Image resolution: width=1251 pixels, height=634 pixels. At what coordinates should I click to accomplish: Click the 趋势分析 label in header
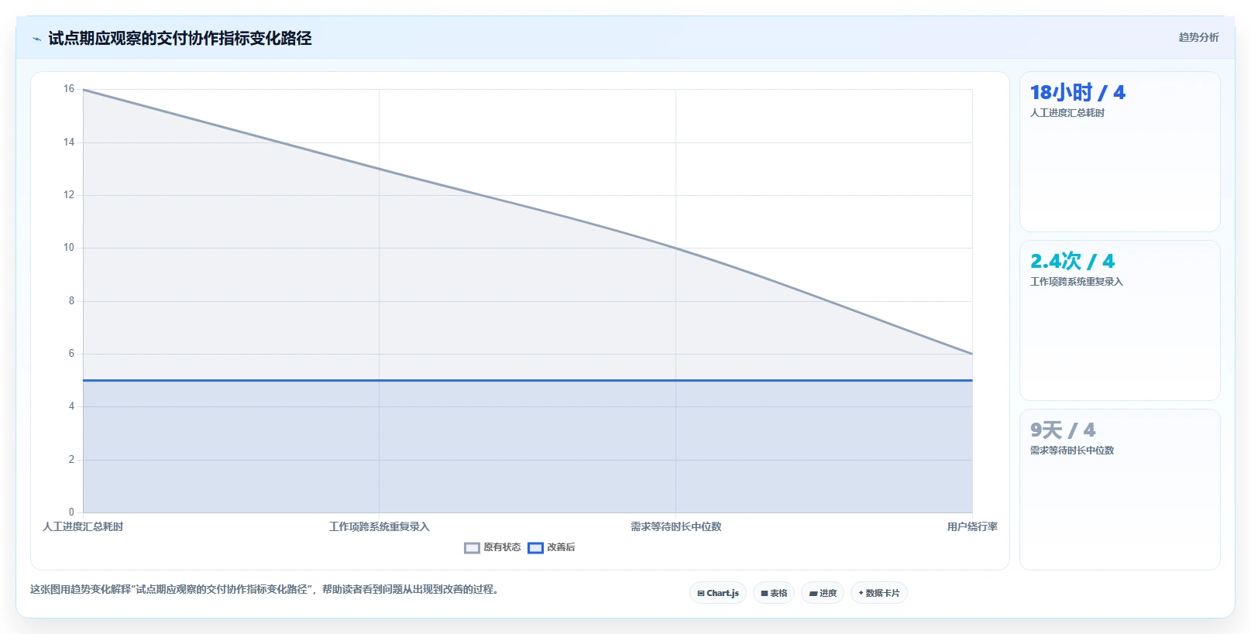1198,37
